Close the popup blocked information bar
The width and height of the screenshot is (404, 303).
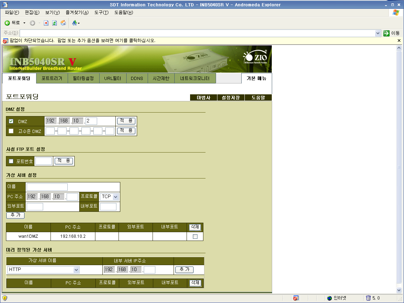coord(399,40)
